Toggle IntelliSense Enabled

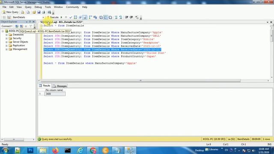(x=85, y=17)
